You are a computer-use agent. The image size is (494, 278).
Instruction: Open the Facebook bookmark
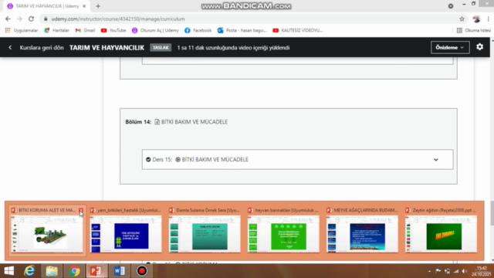tap(198, 30)
